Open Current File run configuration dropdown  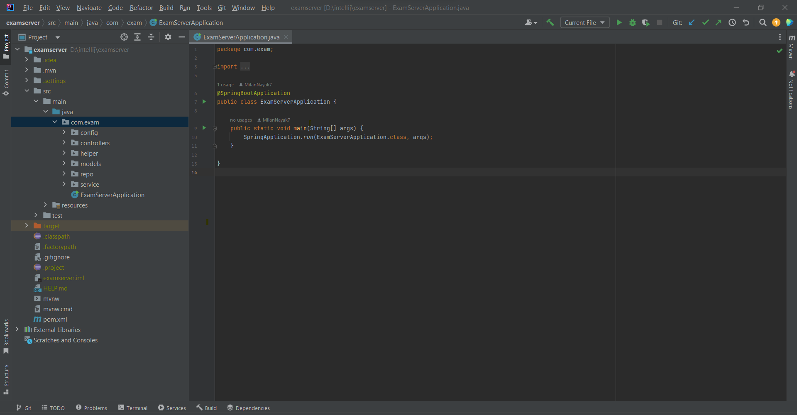(585, 22)
